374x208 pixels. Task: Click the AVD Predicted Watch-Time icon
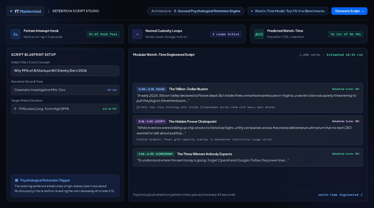[259, 34]
